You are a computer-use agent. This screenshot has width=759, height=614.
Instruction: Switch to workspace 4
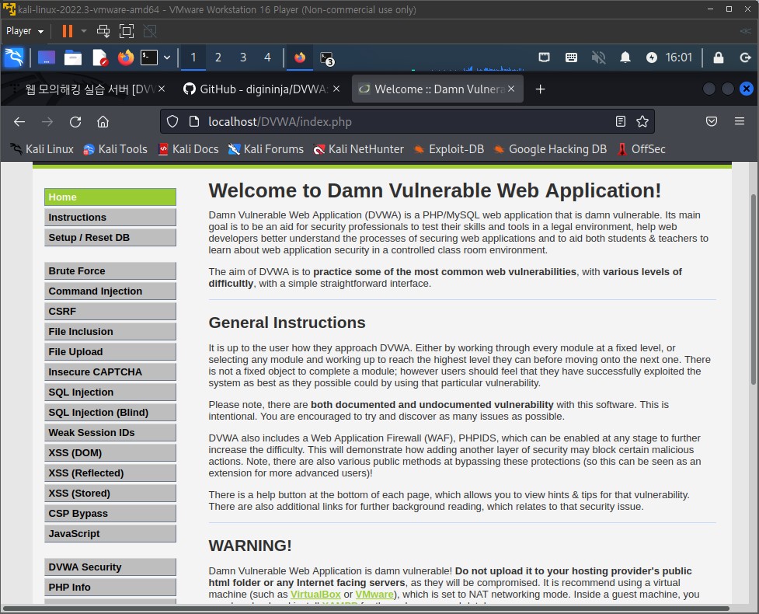tap(268, 58)
